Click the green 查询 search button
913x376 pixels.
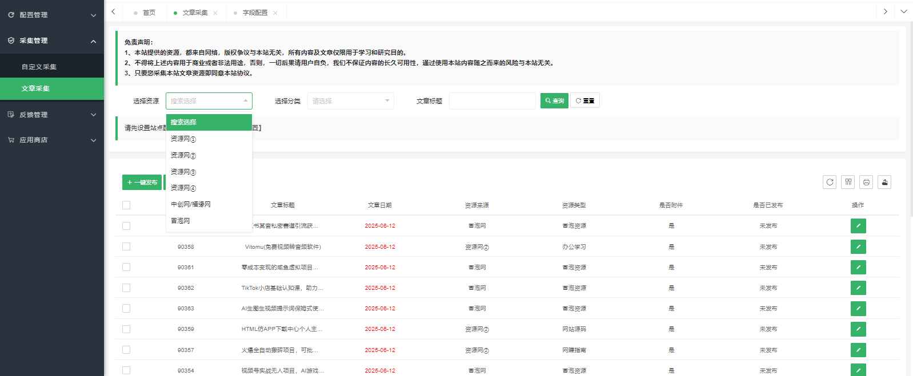[554, 101]
